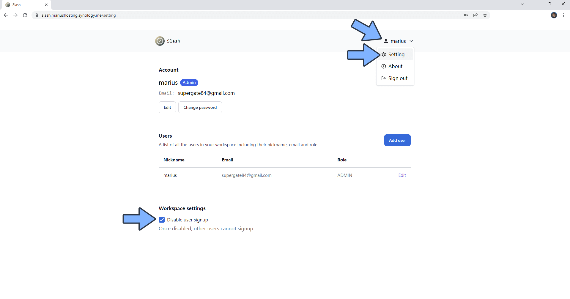Open the saved passwords key icon

pyautogui.click(x=466, y=15)
